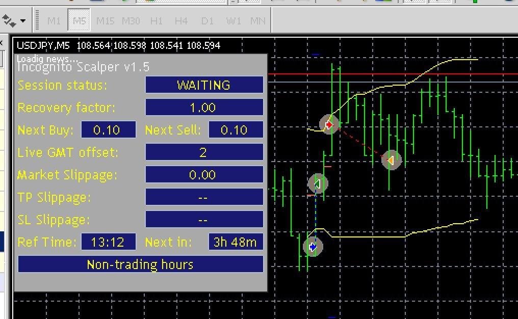Click the Session status label
The width and height of the screenshot is (518, 319).
(62, 85)
